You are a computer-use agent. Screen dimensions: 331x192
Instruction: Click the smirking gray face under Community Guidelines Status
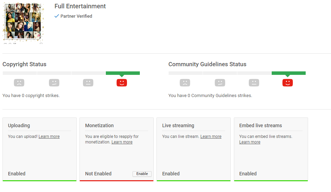click(220, 82)
